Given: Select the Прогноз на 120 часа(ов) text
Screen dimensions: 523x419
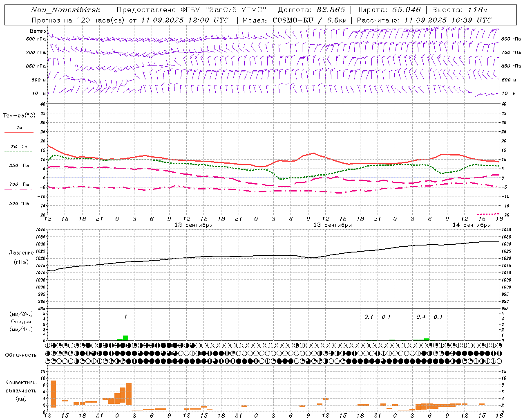Looking at the screenshot, I should point(78,20).
